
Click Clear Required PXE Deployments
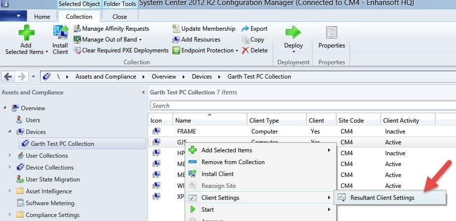(x=121, y=50)
